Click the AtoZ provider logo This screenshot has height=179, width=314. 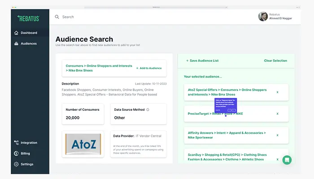[x=83, y=144]
